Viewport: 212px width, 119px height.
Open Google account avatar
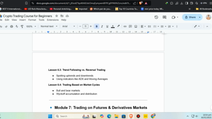[x=208, y=17]
